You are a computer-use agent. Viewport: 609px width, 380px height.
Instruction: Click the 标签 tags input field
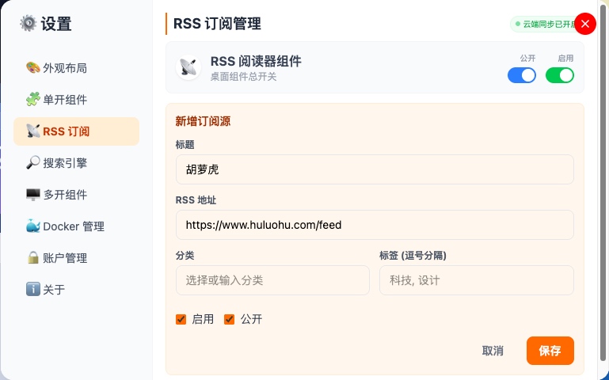coord(477,280)
